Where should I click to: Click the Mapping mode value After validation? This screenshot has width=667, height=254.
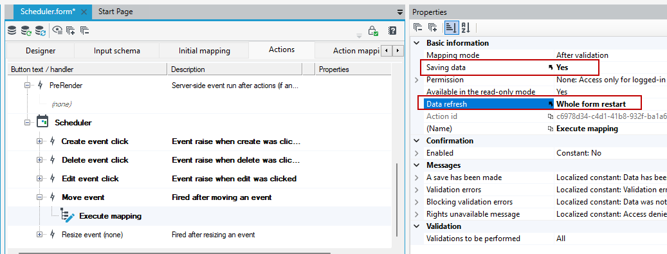point(582,55)
